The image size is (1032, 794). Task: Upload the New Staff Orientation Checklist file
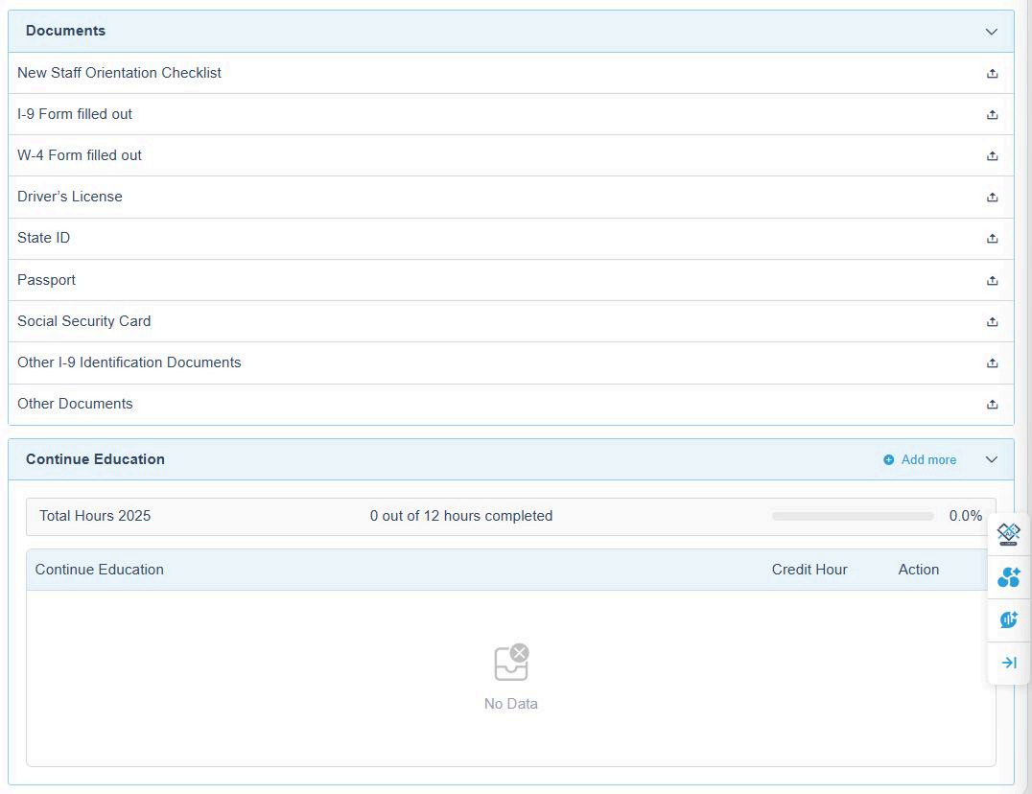(x=992, y=74)
